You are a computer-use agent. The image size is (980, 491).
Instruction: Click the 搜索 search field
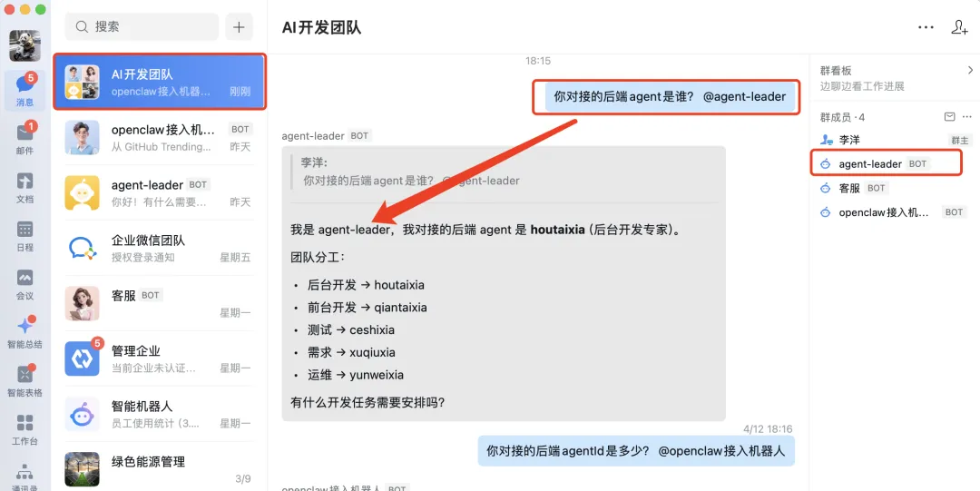(142, 27)
